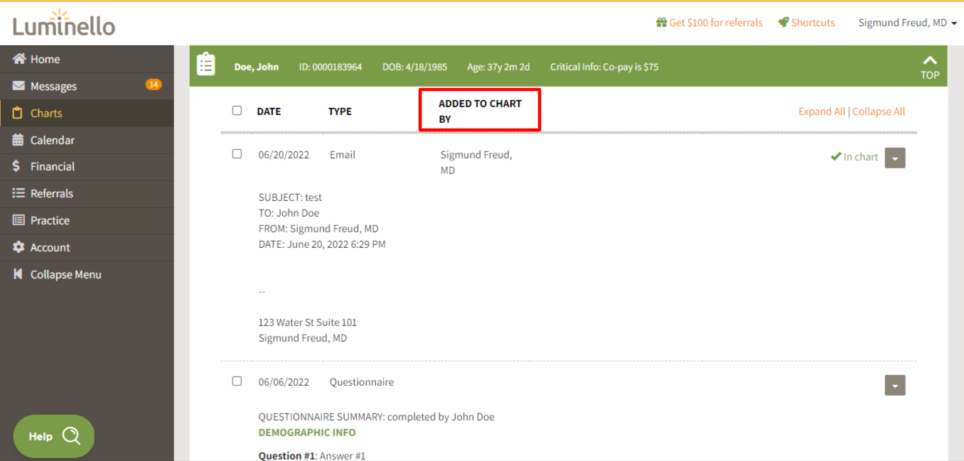Screen dimensions: 964x461
Task: Click QUESTIONNAIRE SUMMARY: completed by John Doe
Action: (376, 417)
